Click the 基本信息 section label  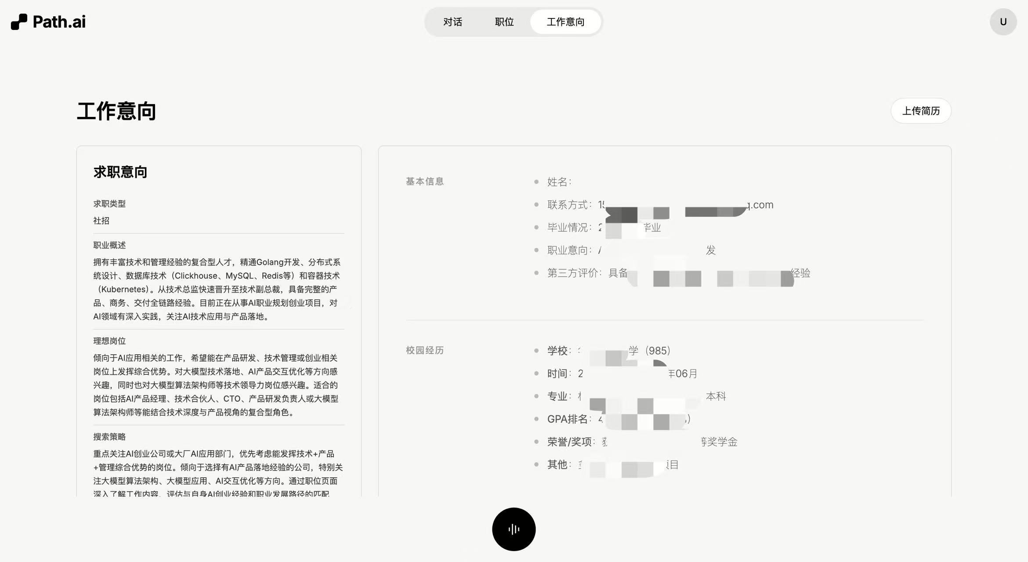(x=424, y=181)
